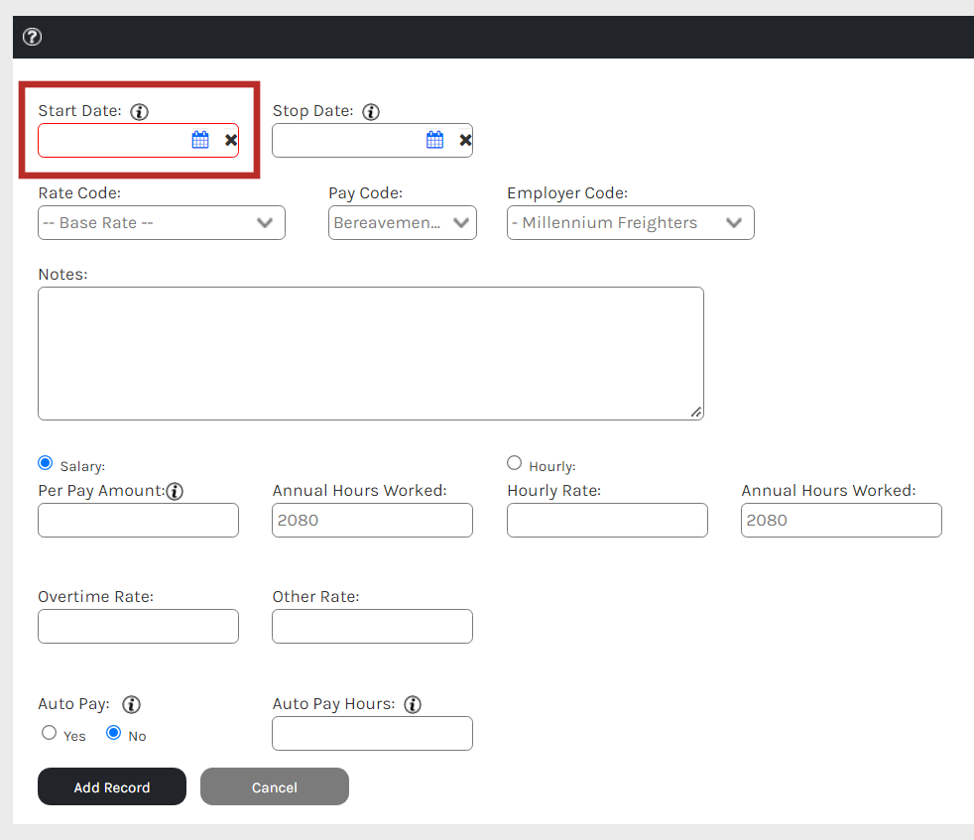Click the Cancel button
The height and width of the screenshot is (840, 974).
[x=275, y=786]
